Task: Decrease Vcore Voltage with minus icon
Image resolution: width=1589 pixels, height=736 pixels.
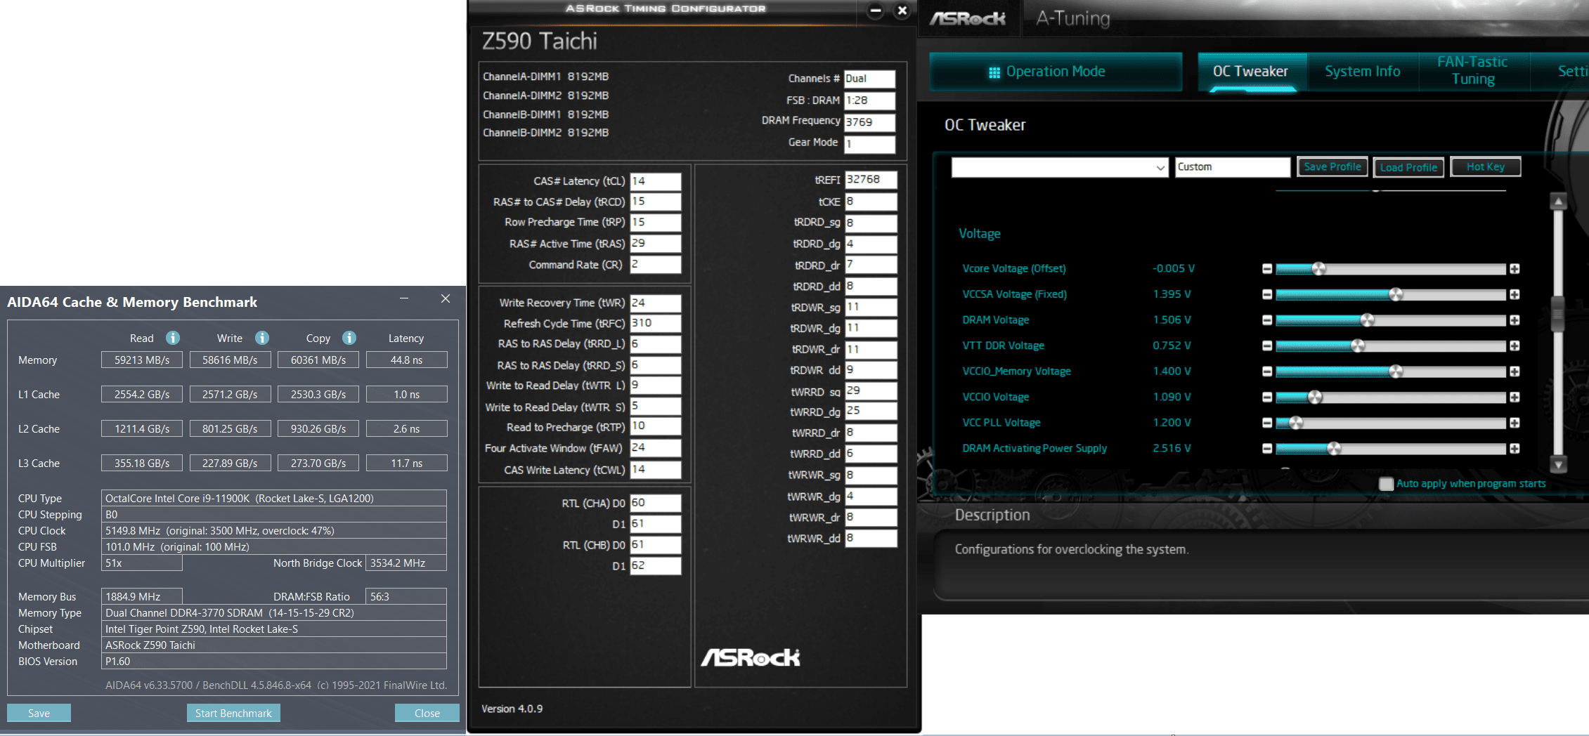Action: click(x=1267, y=269)
